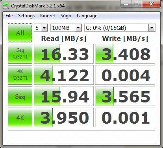Select the 4K write value 0.001
This screenshot has width=163, height=148.
point(125,117)
